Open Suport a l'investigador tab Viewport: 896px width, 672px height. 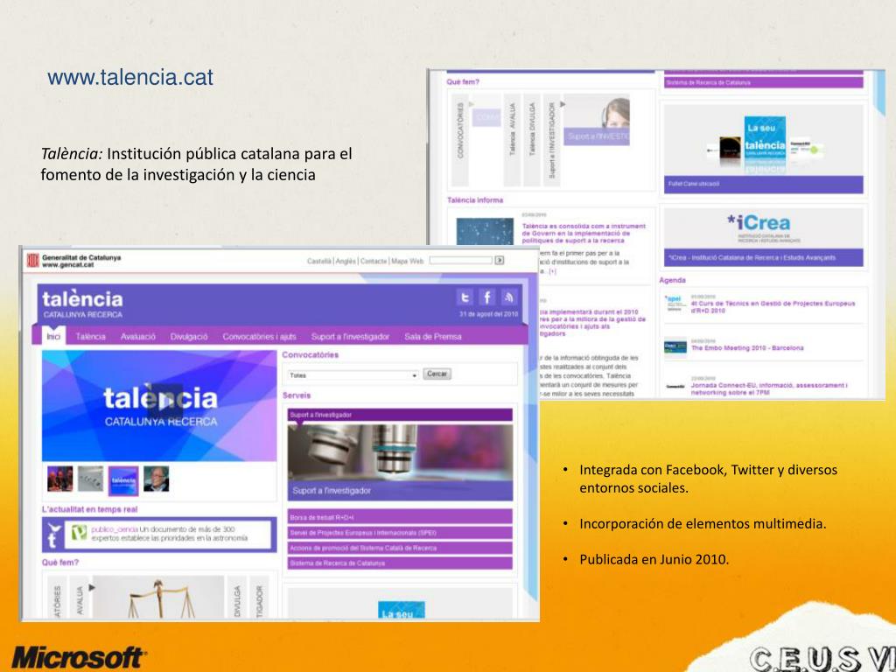350,337
